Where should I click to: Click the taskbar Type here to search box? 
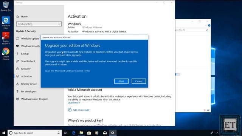click(x=34, y=133)
